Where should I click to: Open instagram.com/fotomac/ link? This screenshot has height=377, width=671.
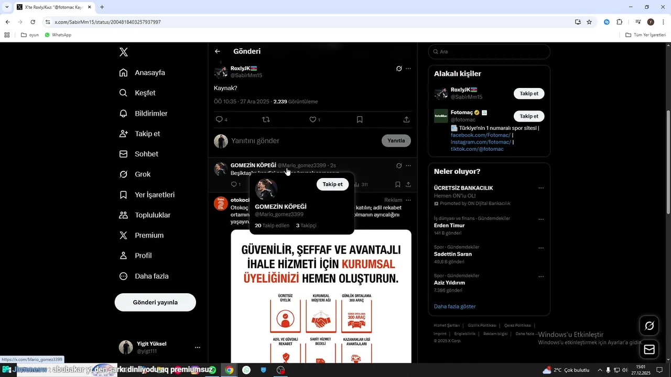(x=481, y=142)
